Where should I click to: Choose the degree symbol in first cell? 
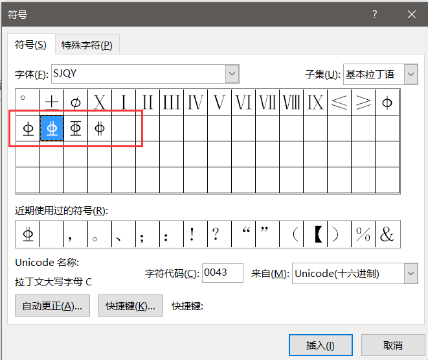click(27, 102)
